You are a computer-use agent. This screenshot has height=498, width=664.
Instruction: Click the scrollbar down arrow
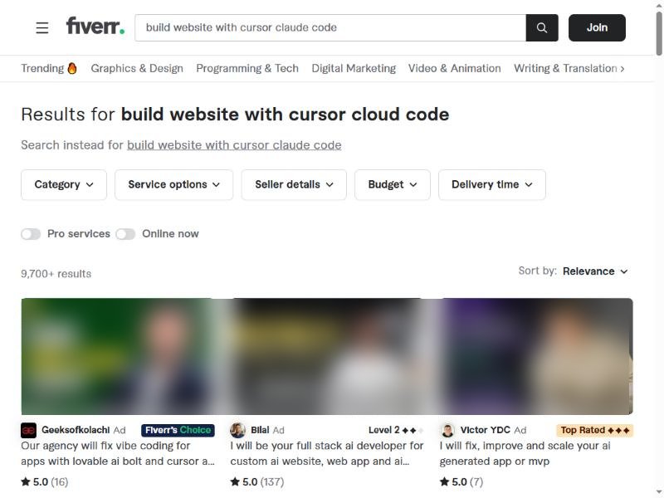(659, 493)
